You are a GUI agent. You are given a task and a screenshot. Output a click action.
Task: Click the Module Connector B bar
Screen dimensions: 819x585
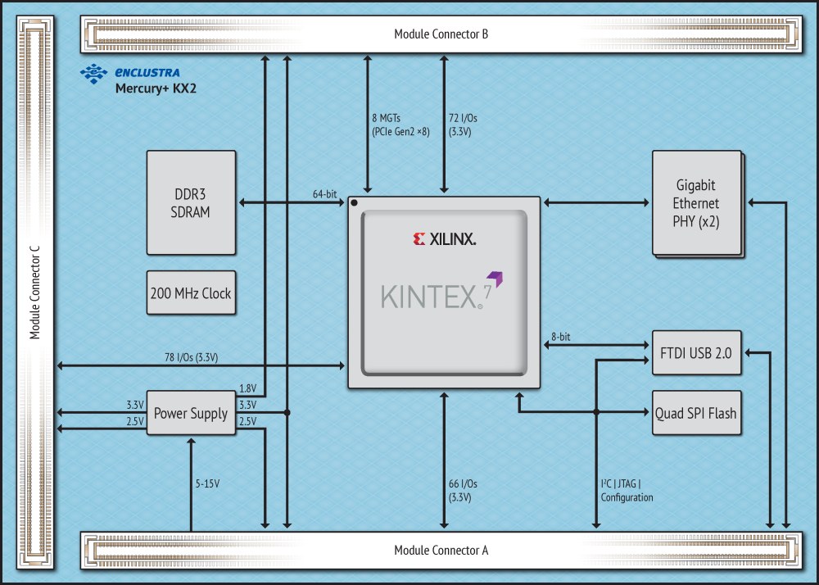(441, 34)
